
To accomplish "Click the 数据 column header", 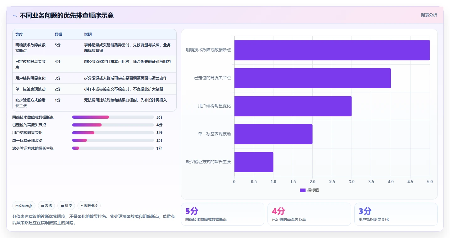I will point(58,34).
